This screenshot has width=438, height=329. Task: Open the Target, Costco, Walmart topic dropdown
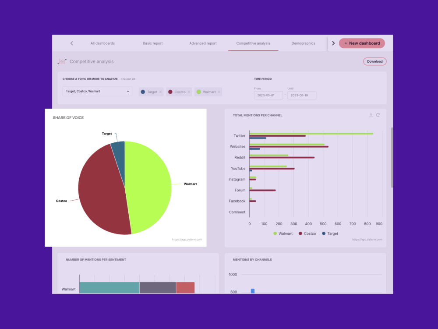97,91
